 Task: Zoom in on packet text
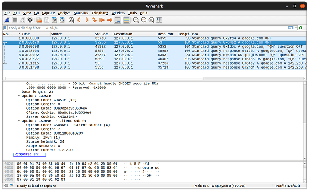[136, 20]
